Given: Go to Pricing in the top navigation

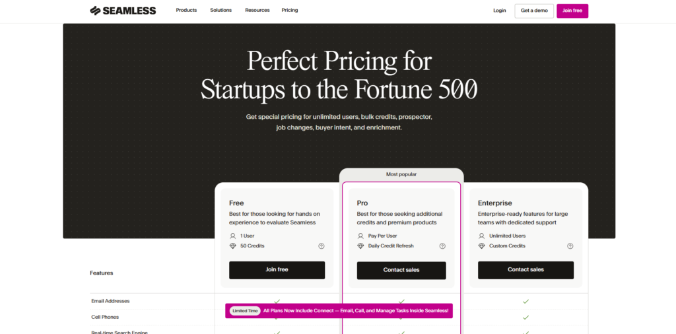Looking at the screenshot, I should pos(290,11).
